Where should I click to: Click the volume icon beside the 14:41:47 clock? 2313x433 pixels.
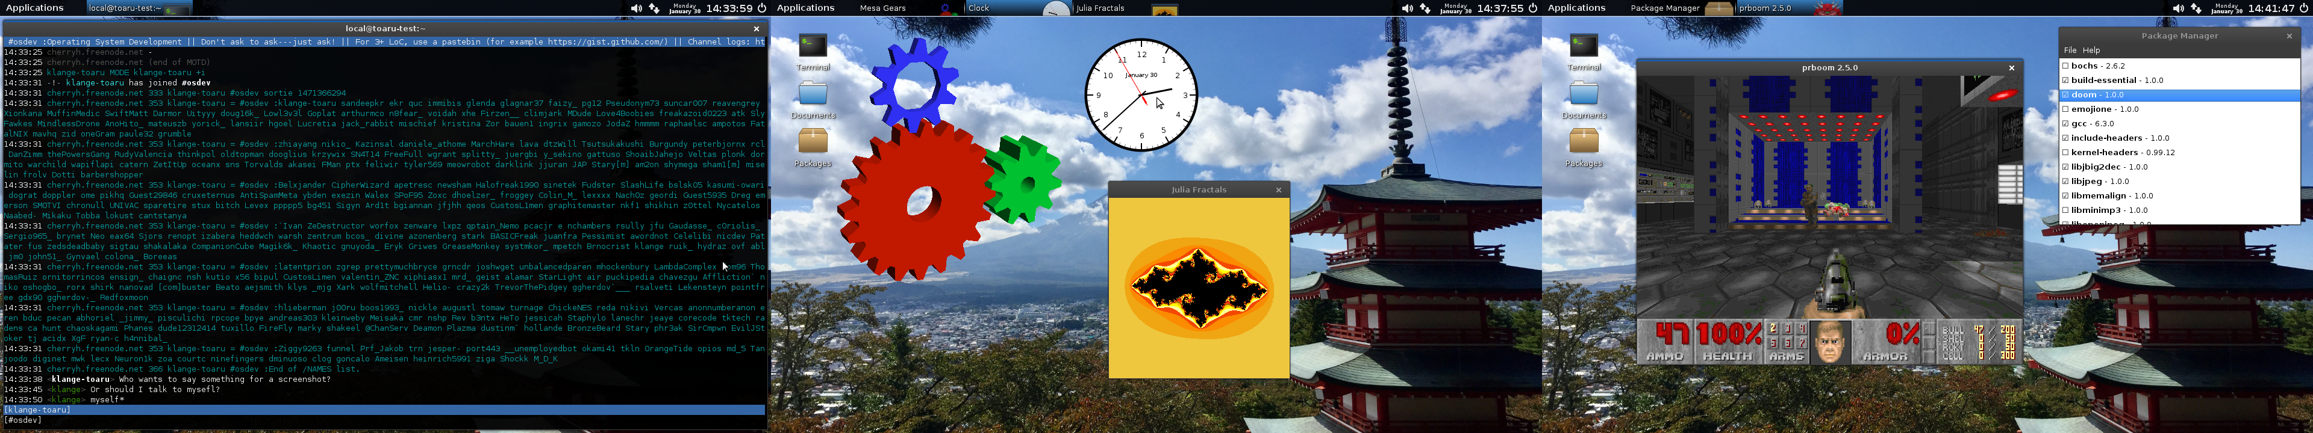tap(2178, 8)
